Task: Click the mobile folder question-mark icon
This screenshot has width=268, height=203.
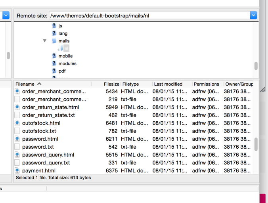Action: click(x=54, y=56)
